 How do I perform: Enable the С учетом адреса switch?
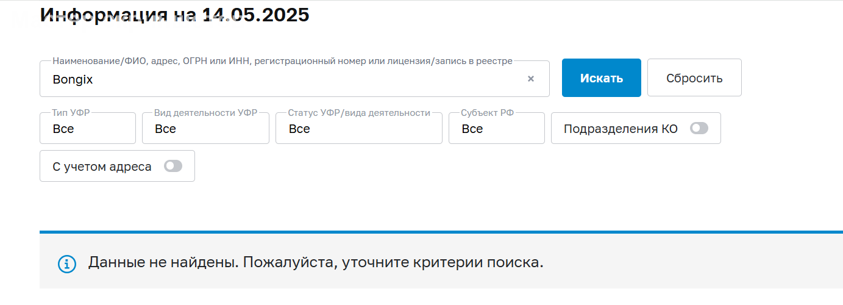(173, 166)
